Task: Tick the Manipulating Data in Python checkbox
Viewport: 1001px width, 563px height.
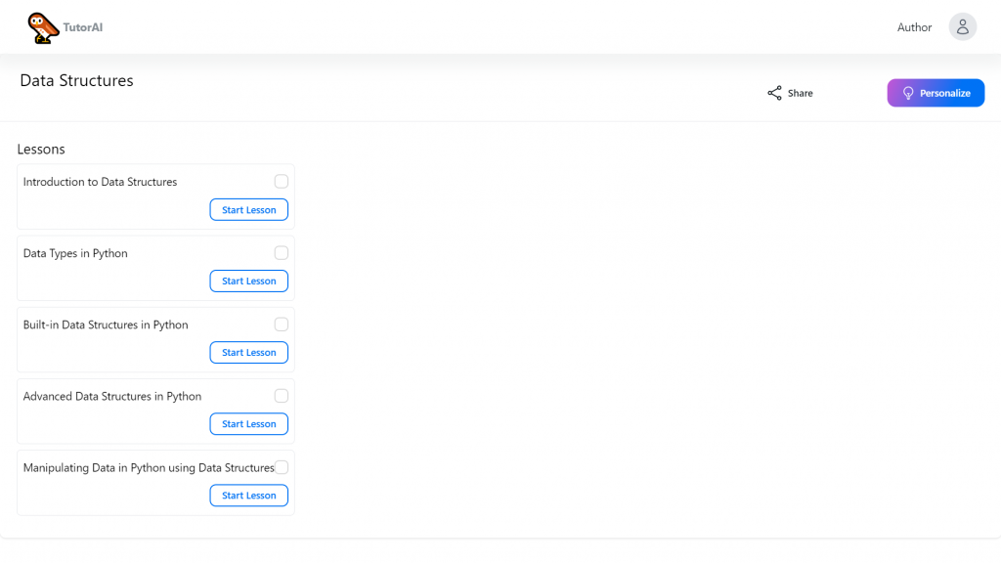Action: [x=281, y=467]
